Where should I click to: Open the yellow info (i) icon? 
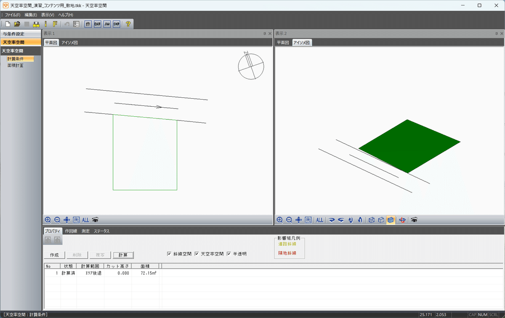pyautogui.click(x=45, y=24)
